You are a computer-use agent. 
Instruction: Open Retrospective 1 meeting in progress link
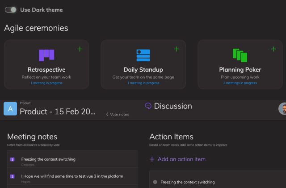pyautogui.click(x=46, y=83)
